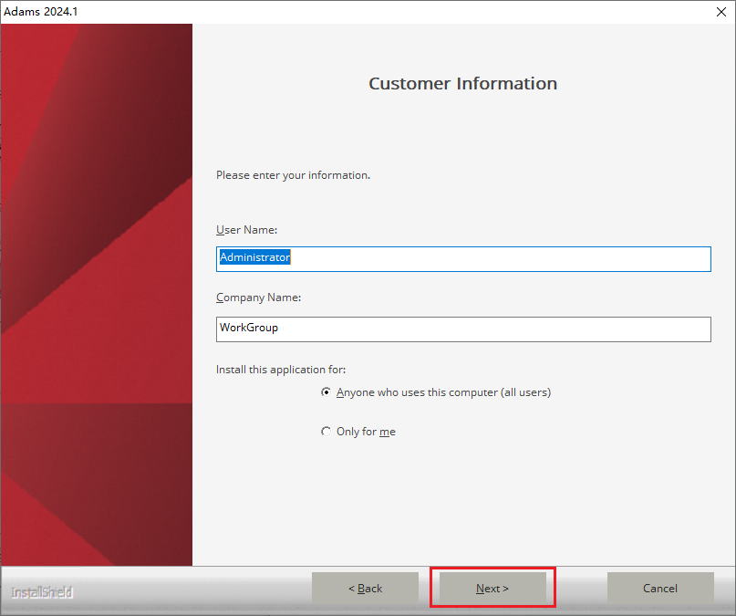Click the 'Company Name:' label

click(x=259, y=298)
